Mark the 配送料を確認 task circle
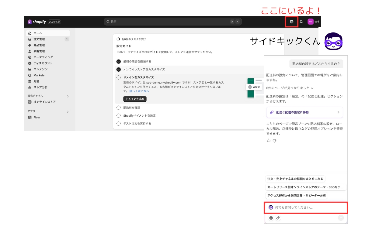The height and width of the screenshot is (243, 365). click(119, 108)
